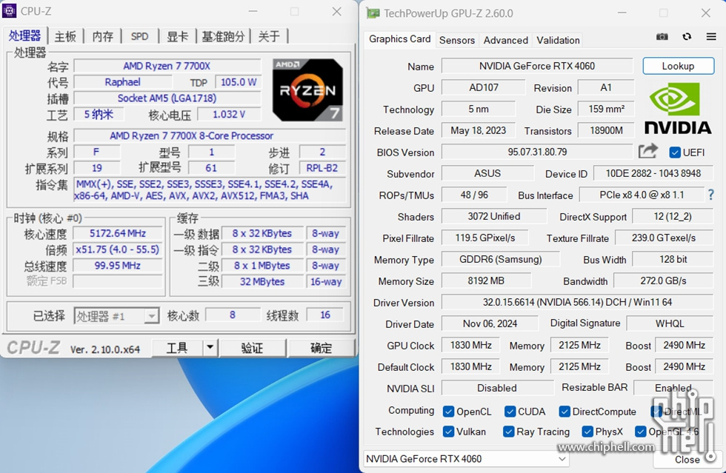726x473 pixels.
Task: Click the revision value RPL-B2
Action: click(x=322, y=168)
